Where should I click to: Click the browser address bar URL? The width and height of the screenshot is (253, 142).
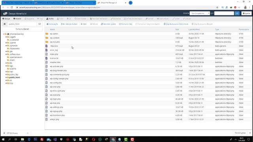(x=60, y=7)
